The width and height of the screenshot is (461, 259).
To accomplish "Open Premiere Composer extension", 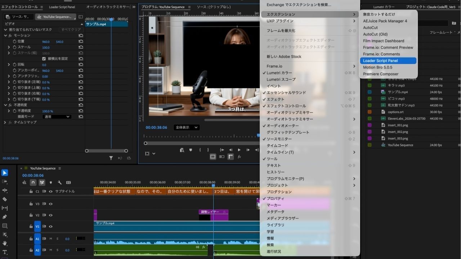I will [388, 74].
